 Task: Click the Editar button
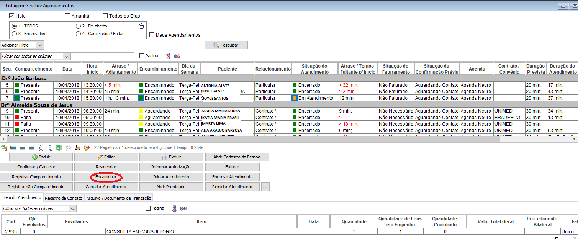pyautogui.click(x=106, y=157)
